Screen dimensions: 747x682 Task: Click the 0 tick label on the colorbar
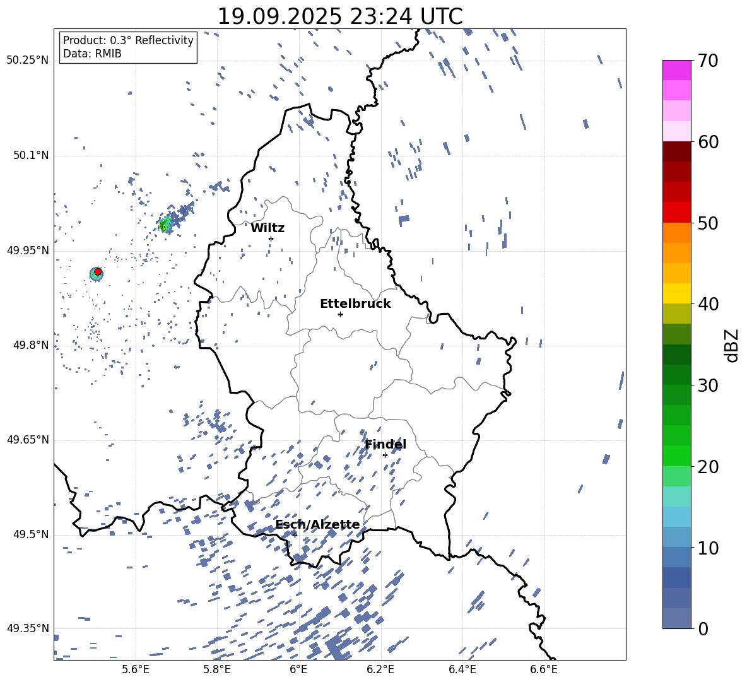tap(703, 628)
